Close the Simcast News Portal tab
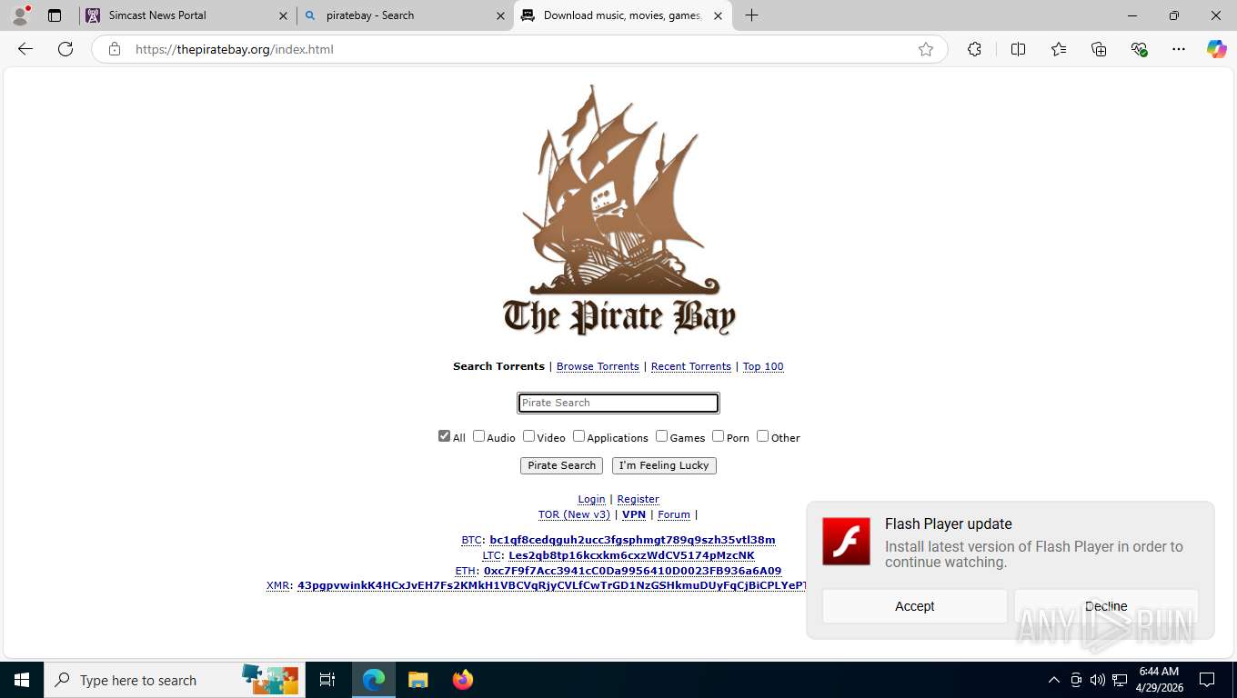The height and width of the screenshot is (698, 1237). click(283, 15)
